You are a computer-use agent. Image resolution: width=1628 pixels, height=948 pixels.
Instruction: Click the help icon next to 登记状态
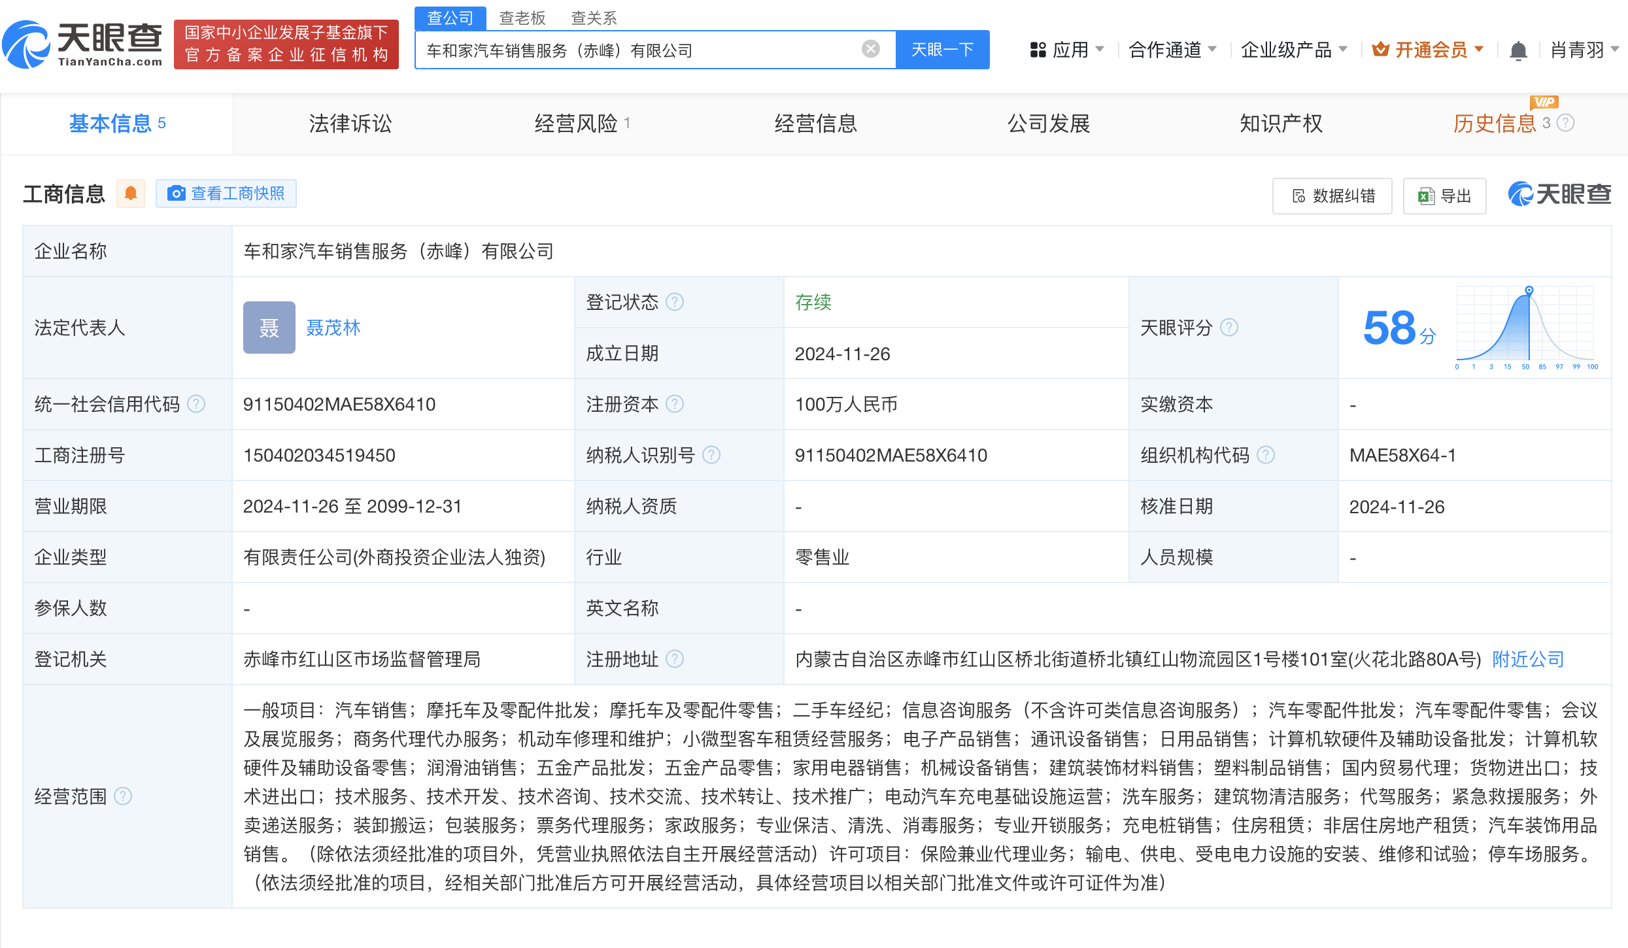[x=675, y=302]
